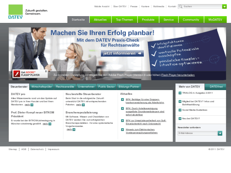Click arrow icon beside BFH Gruppenkrankenversicherung item

(122, 100)
